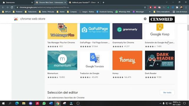Open Series / Peliculas bookmark folder
The width and height of the screenshot is (189, 106).
coord(46,12)
